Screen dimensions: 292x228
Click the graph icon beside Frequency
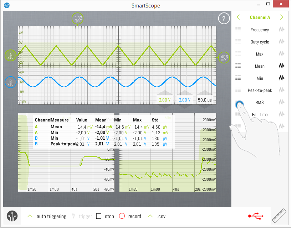282,30
